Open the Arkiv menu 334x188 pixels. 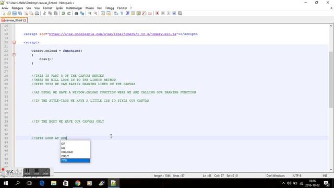[5, 8]
